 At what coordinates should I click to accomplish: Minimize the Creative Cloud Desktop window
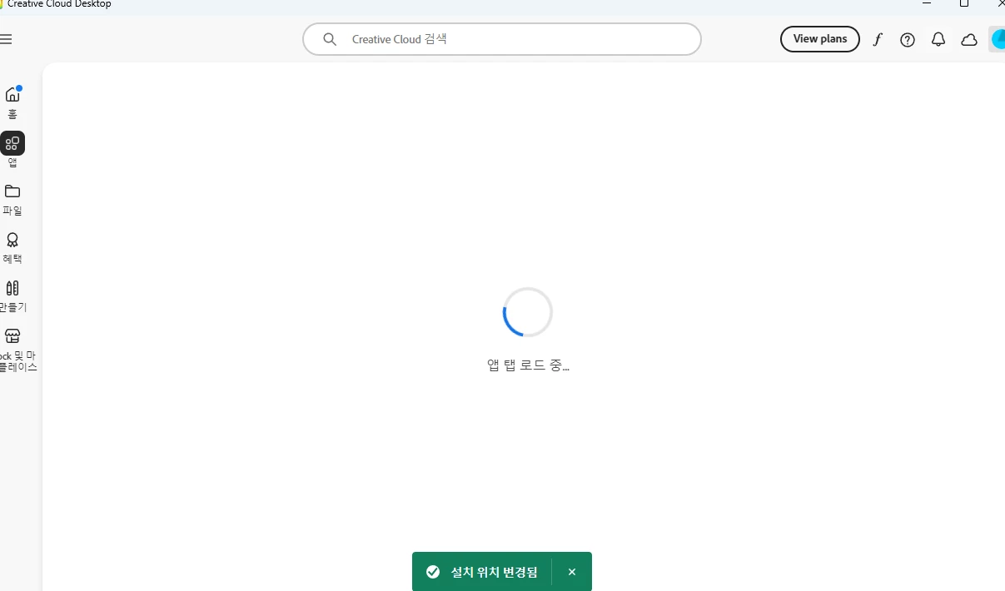pos(927,4)
